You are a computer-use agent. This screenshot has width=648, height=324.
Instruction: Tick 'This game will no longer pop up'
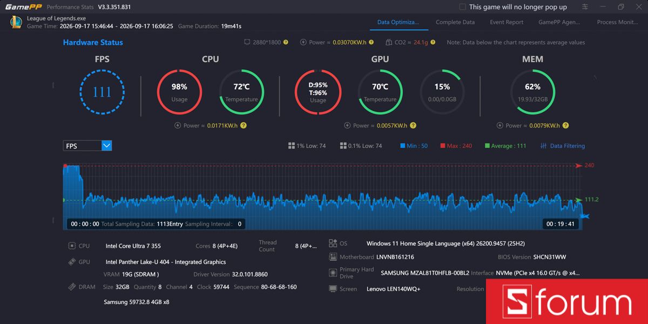pyautogui.click(x=462, y=7)
